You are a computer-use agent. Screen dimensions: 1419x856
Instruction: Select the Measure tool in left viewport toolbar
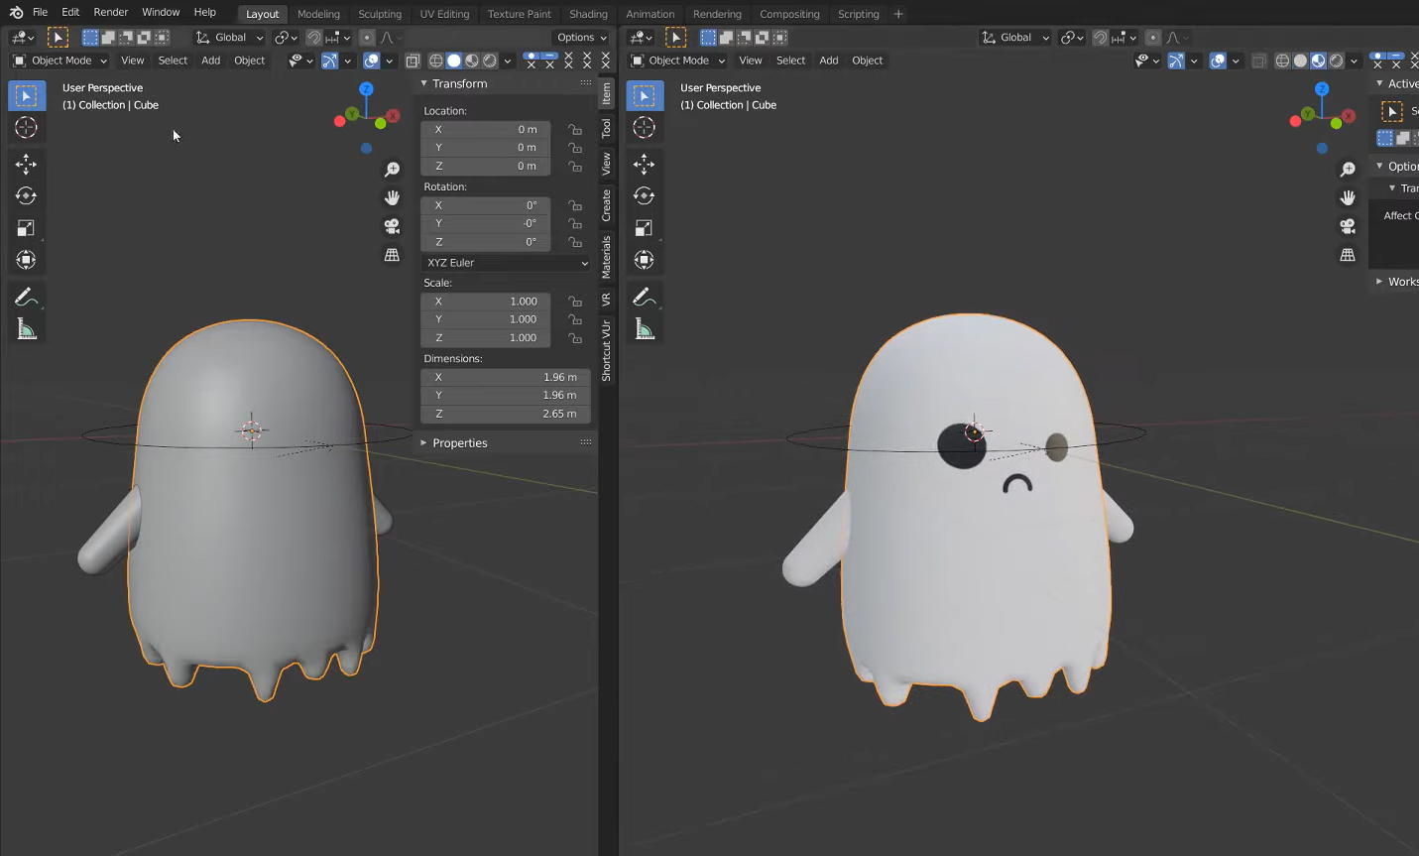coord(27,329)
